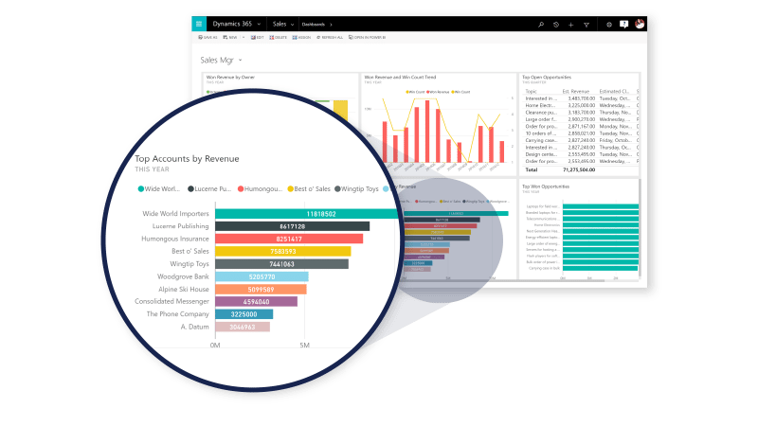Open the advanced find filter icon
This screenshot has height=426, width=758.
587,25
